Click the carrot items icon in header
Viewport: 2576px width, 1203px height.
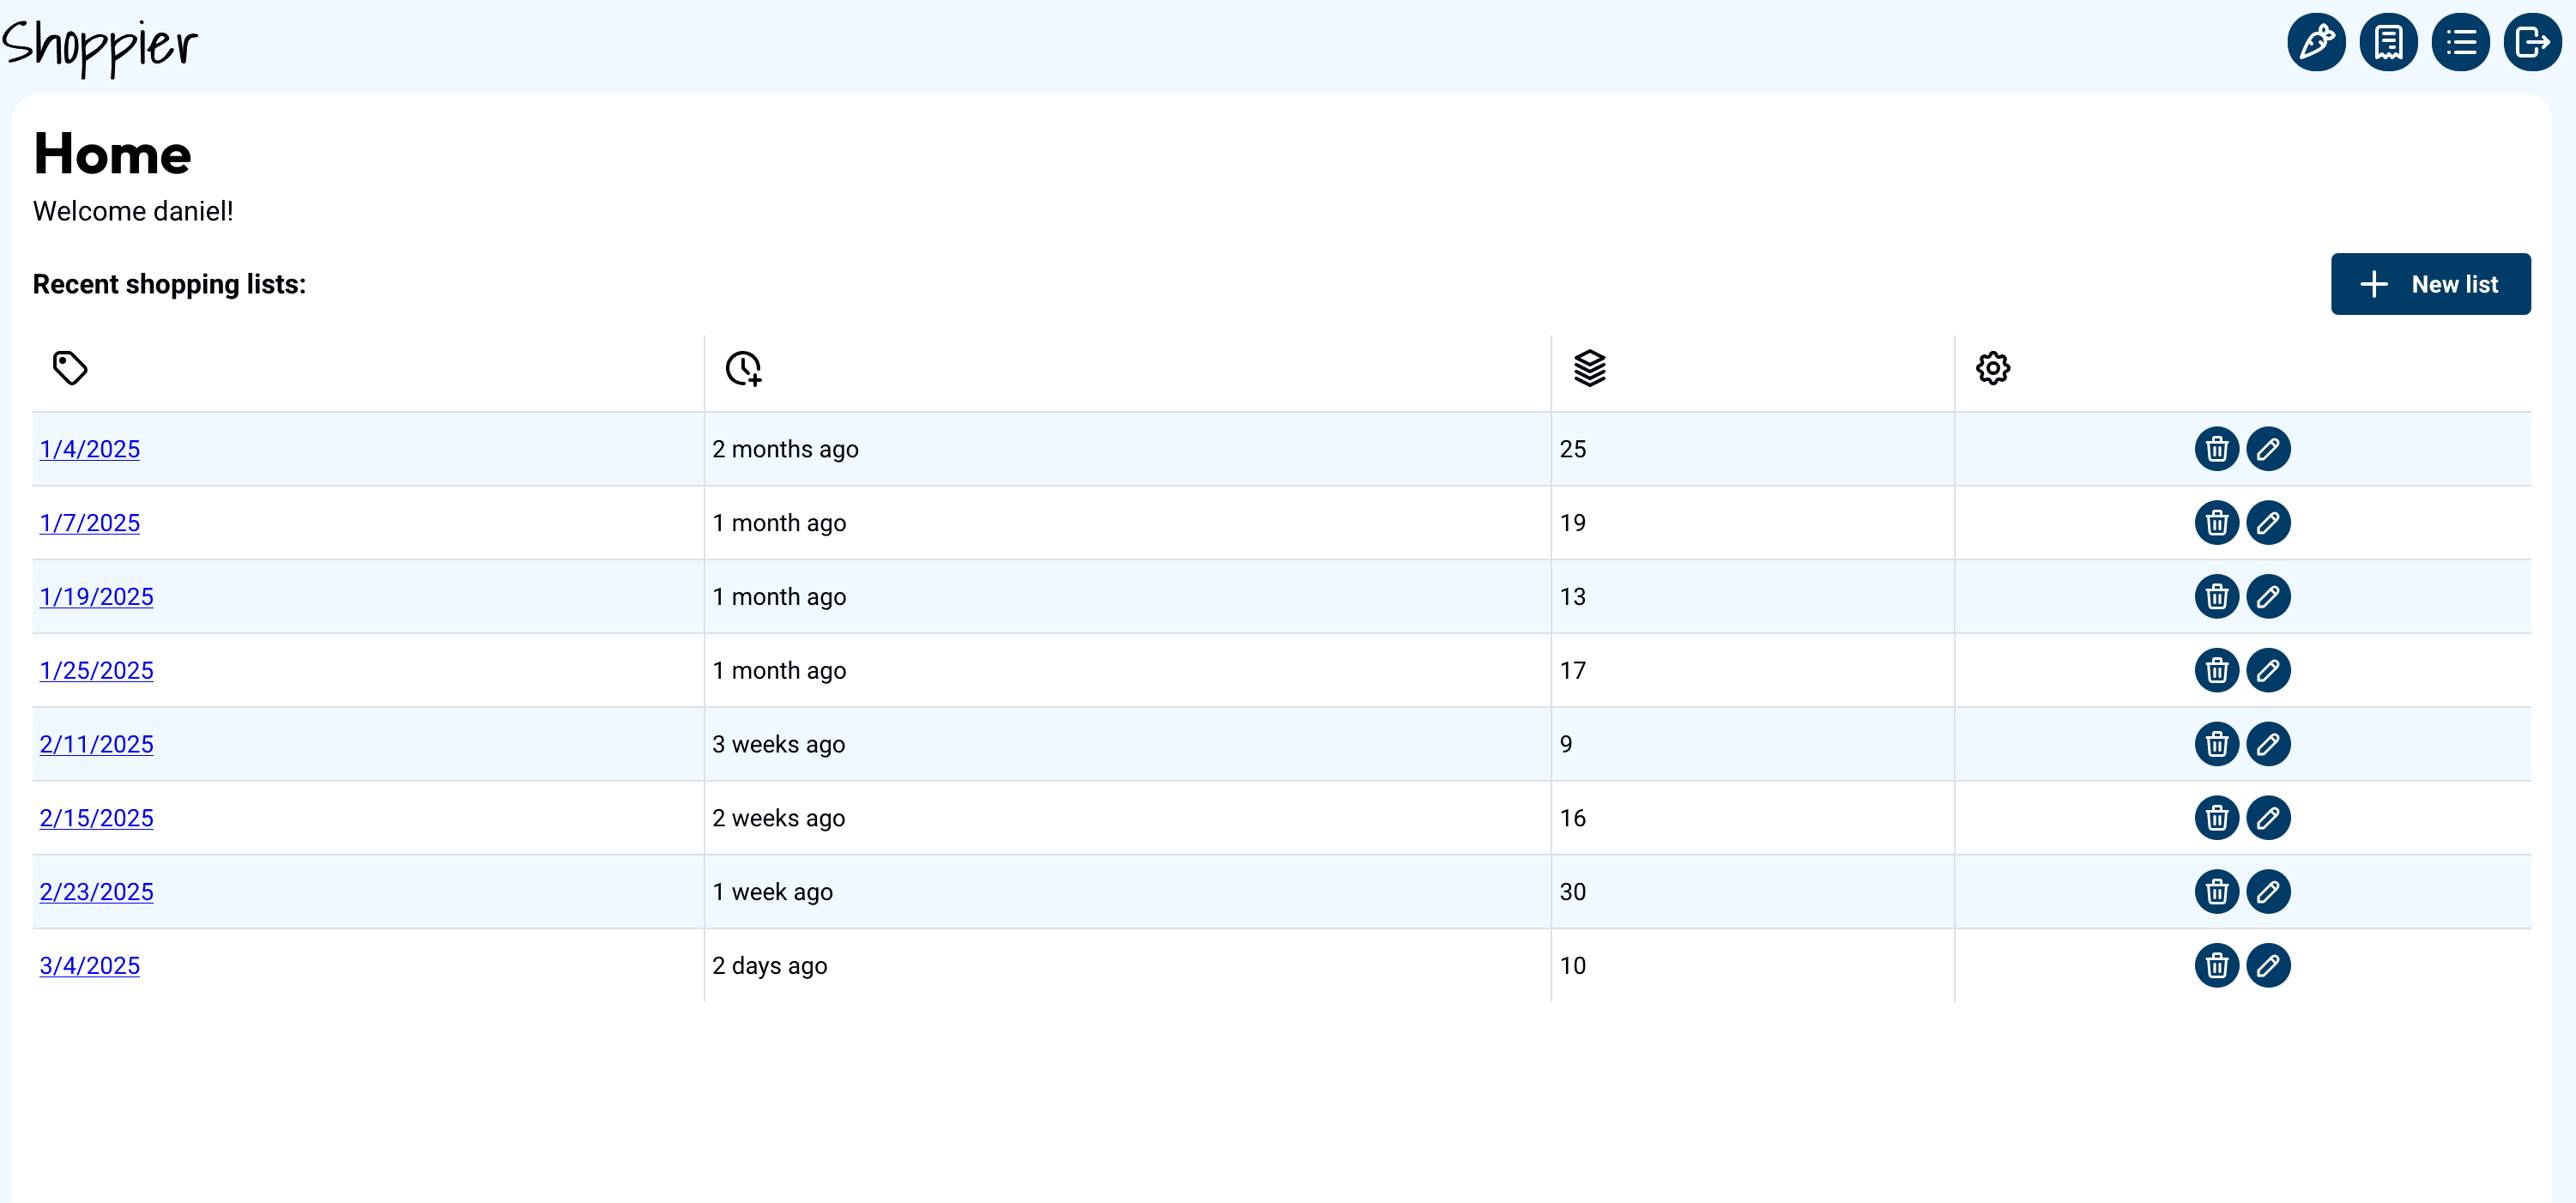tap(2316, 42)
